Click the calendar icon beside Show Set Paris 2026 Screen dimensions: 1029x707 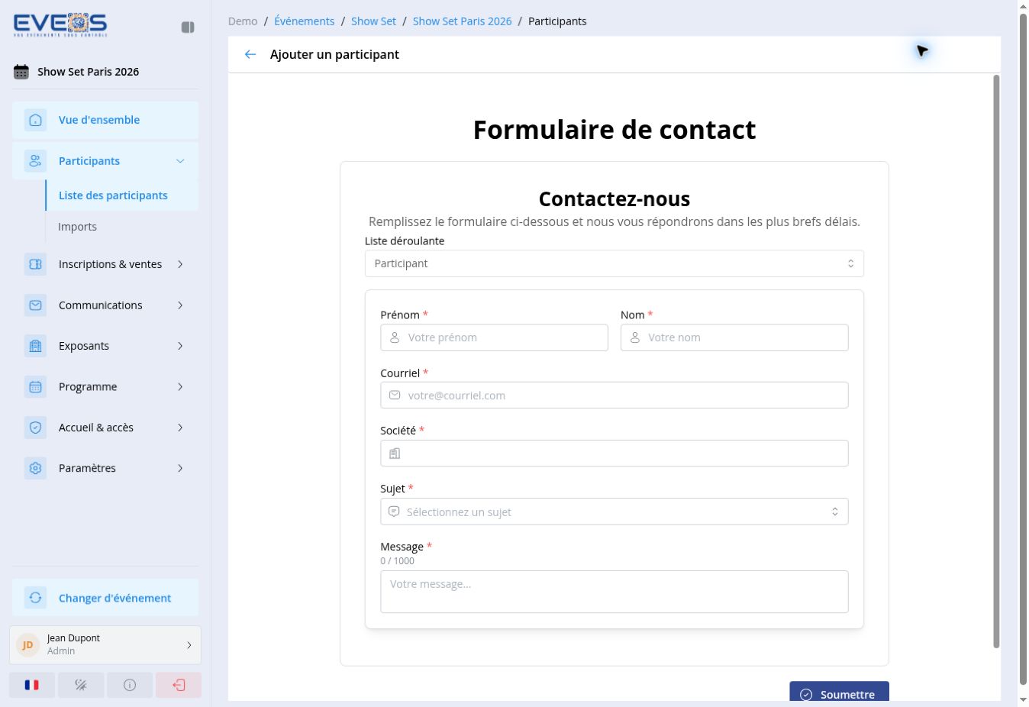tap(21, 72)
